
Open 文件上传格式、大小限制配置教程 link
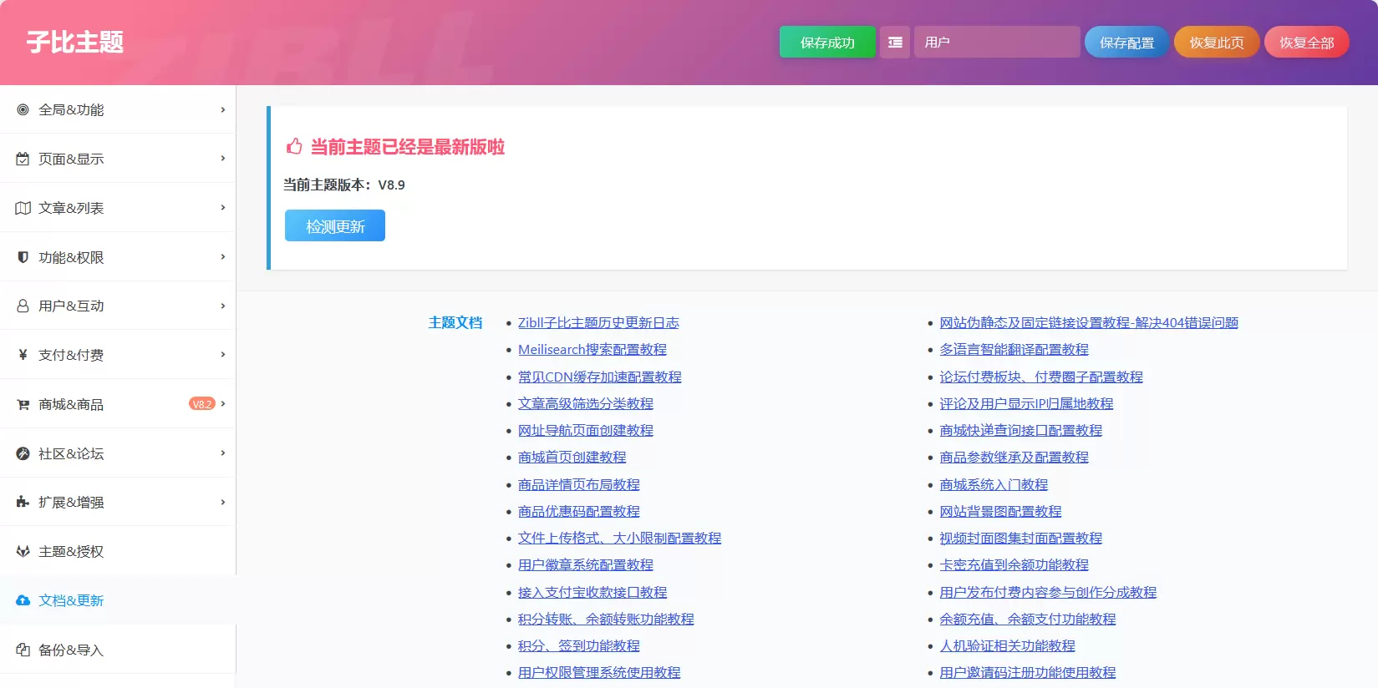tap(619, 538)
